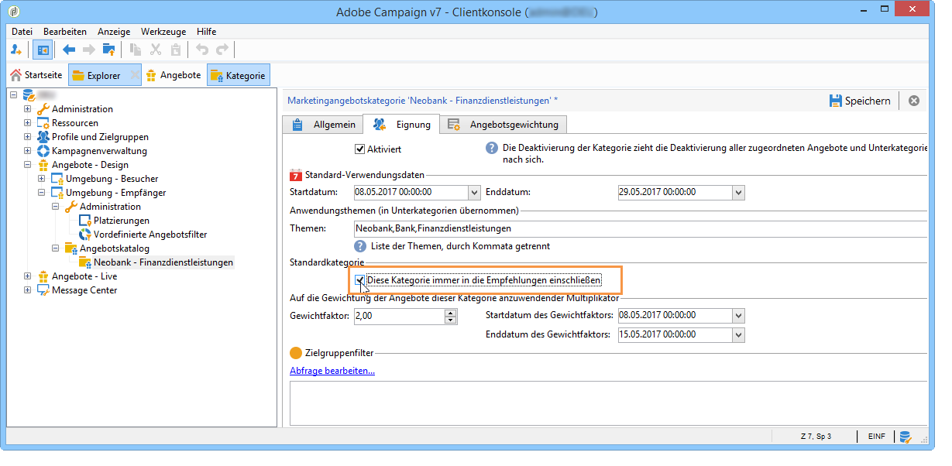This screenshot has height=466, width=952.
Task: Toggle the navigation pane toolbar icon
Action: point(43,50)
